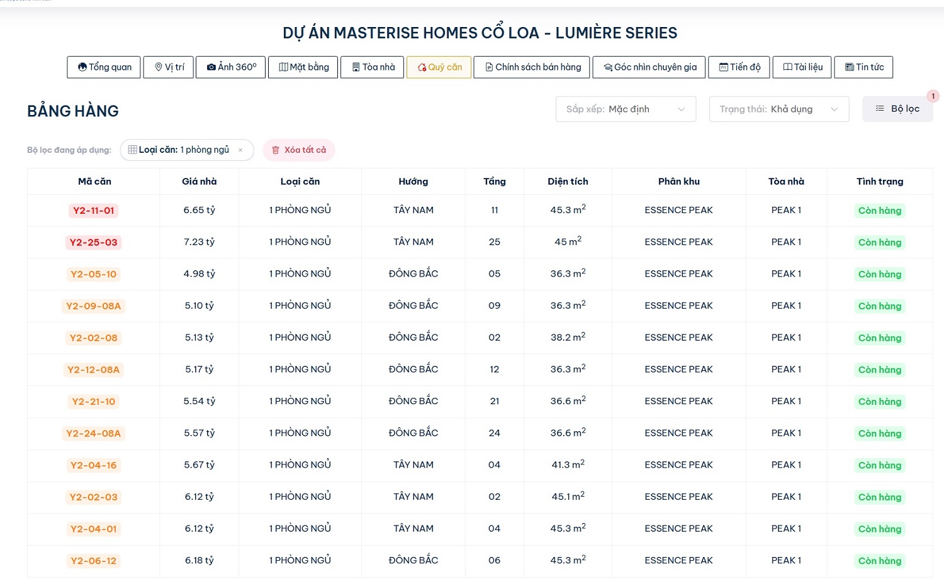The width and height of the screenshot is (944, 584).
Task: Select the Y2-25-03 unit code
Action: 94,243
